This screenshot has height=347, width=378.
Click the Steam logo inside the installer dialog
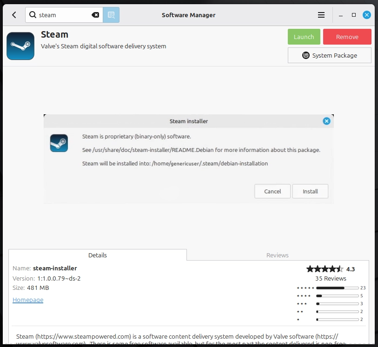click(59, 143)
